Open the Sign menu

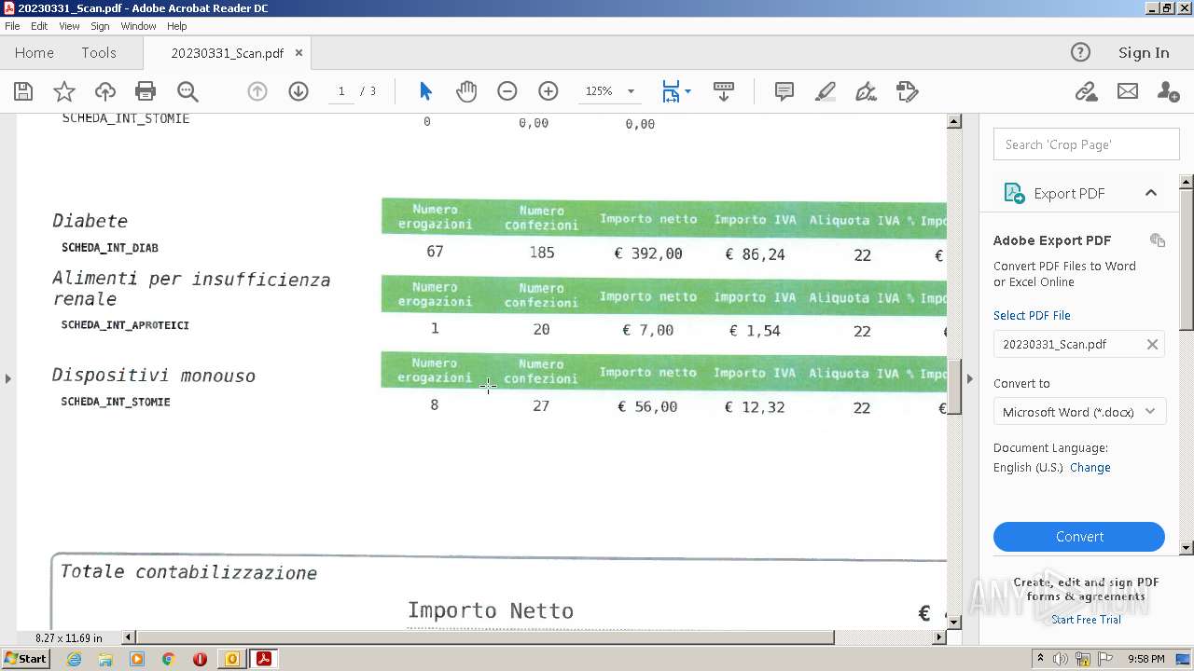(x=100, y=26)
